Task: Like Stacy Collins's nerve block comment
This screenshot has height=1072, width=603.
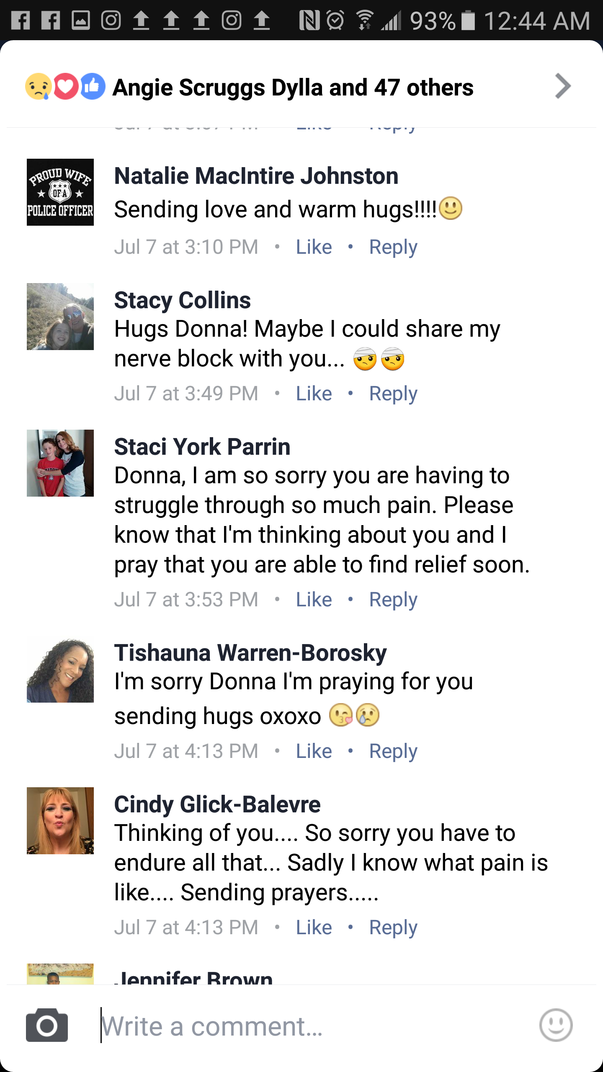Action: tap(314, 394)
